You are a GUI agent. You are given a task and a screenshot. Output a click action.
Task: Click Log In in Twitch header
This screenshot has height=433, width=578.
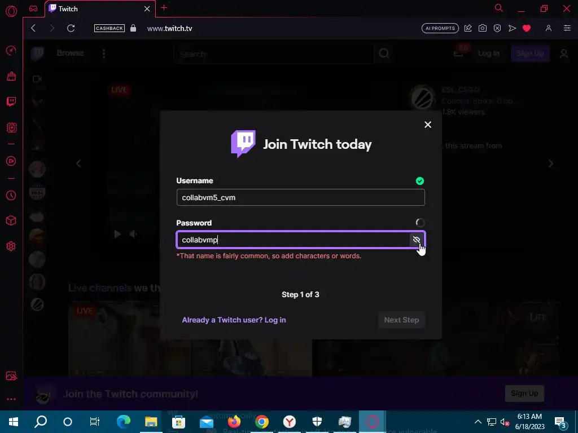(488, 54)
